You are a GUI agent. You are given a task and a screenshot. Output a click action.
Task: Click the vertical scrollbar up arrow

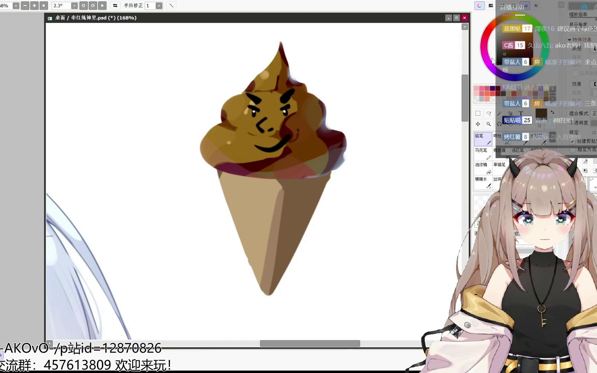point(465,27)
